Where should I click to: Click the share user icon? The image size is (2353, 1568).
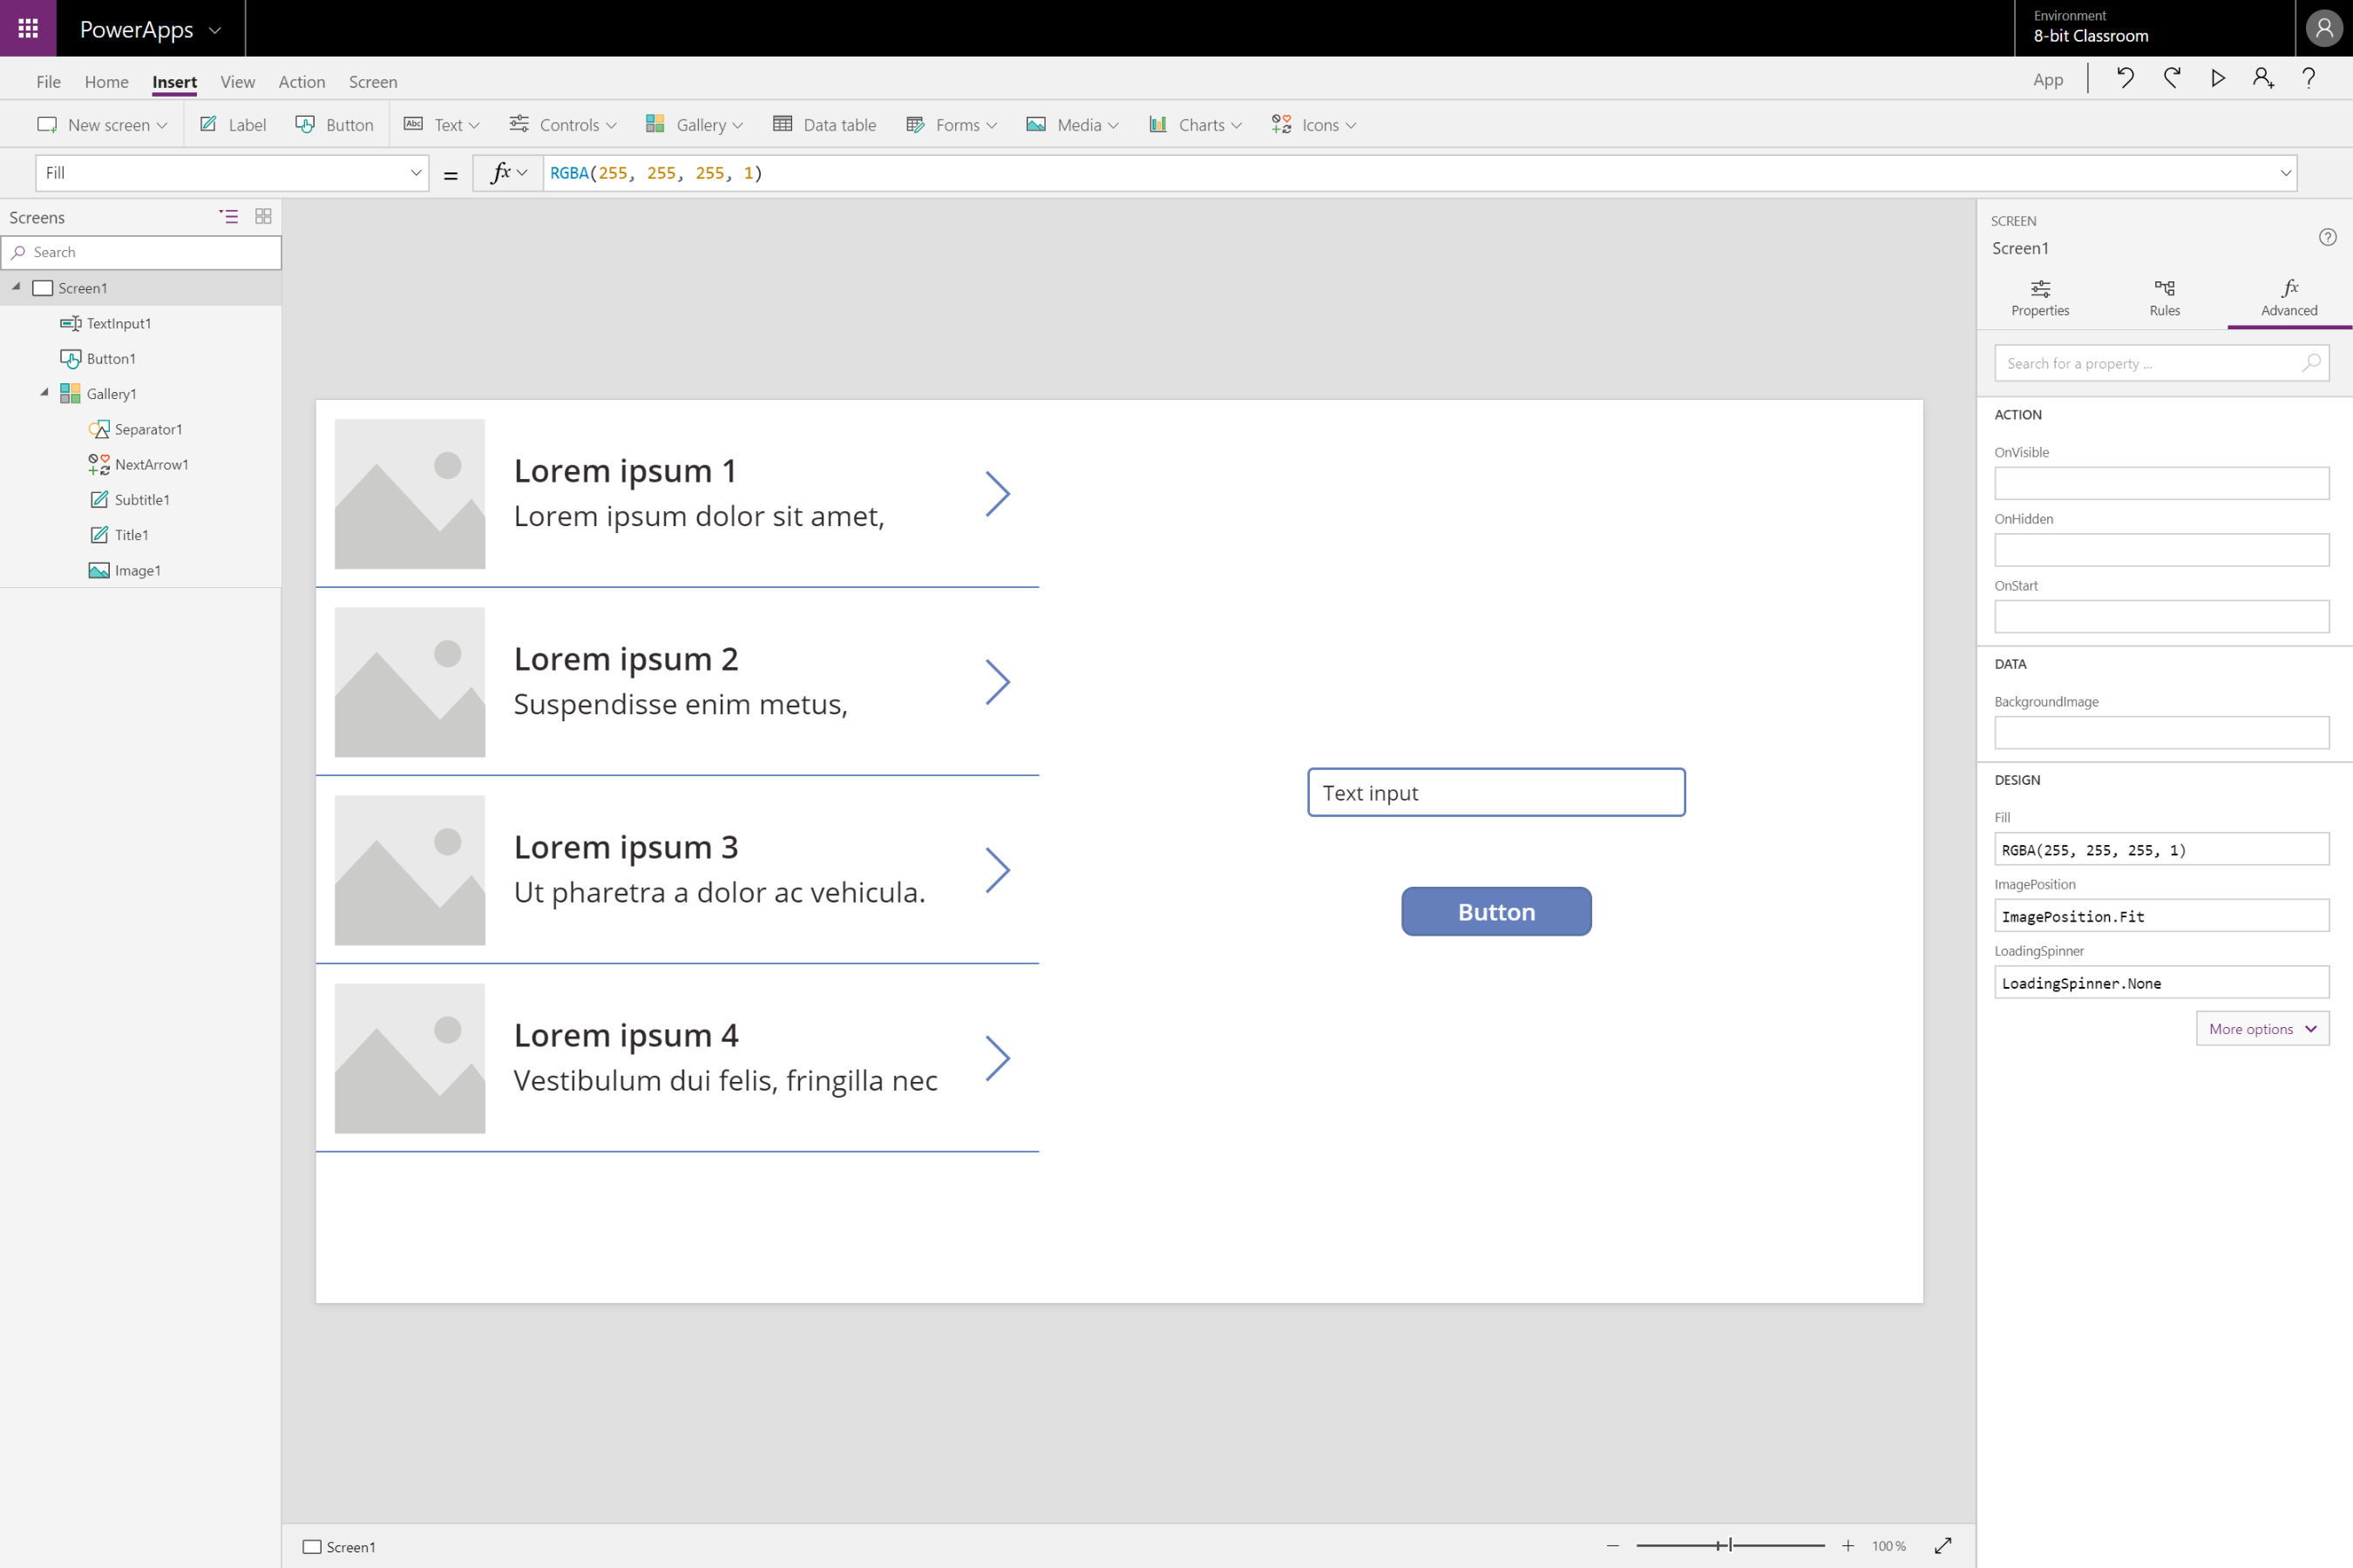click(2263, 78)
